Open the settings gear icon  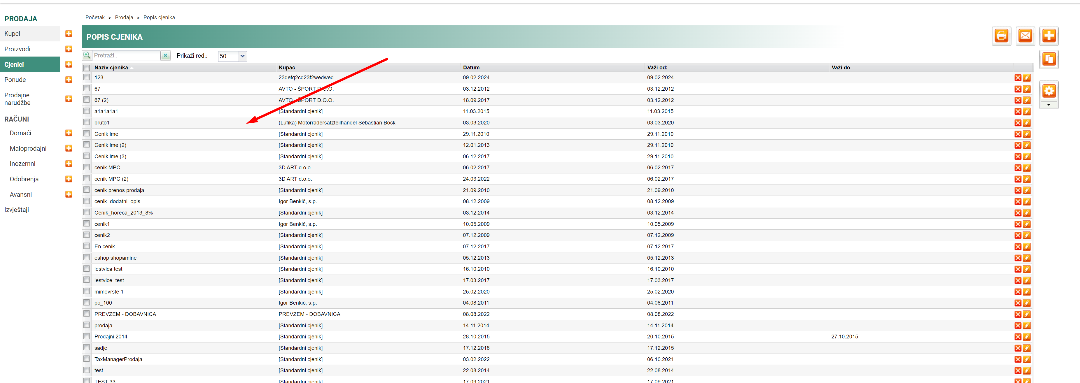point(1049,91)
